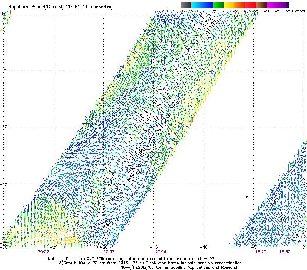The width and height of the screenshot is (307, 270).
Task: Click the latitude label '-15' on left axis
Action: click(x=4, y=184)
